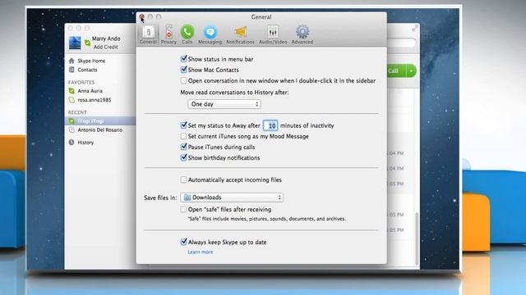This screenshot has width=526, height=295.
Task: Click the Skype window scrollbar
Action: (x=417, y=238)
